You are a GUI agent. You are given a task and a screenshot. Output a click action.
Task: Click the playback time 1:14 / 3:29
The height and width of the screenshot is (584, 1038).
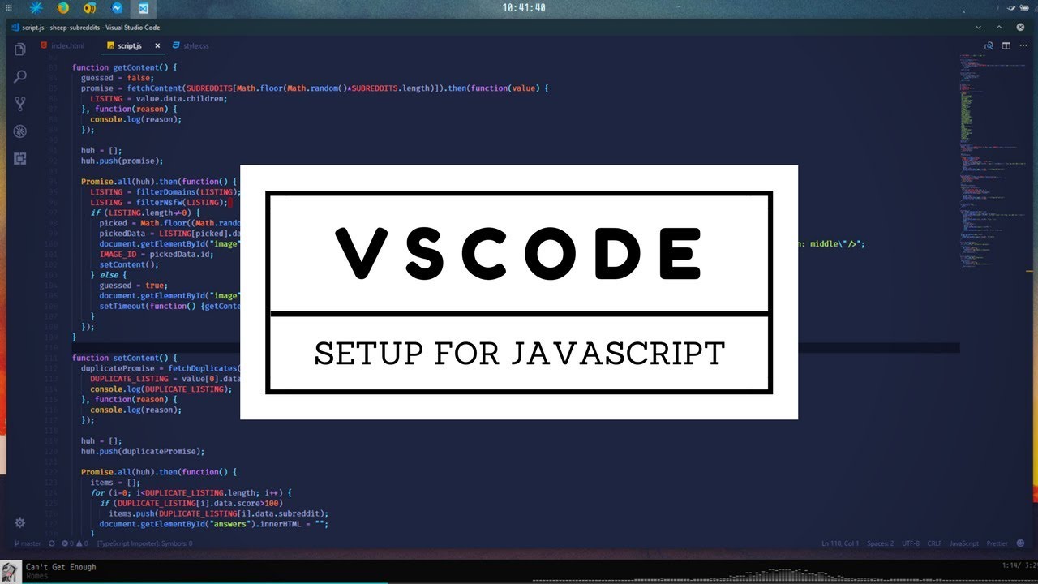1020,564
